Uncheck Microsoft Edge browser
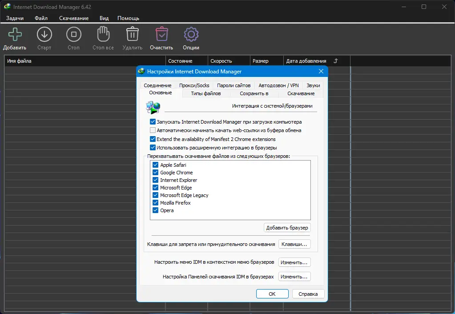This screenshot has width=455, height=314. [x=155, y=188]
